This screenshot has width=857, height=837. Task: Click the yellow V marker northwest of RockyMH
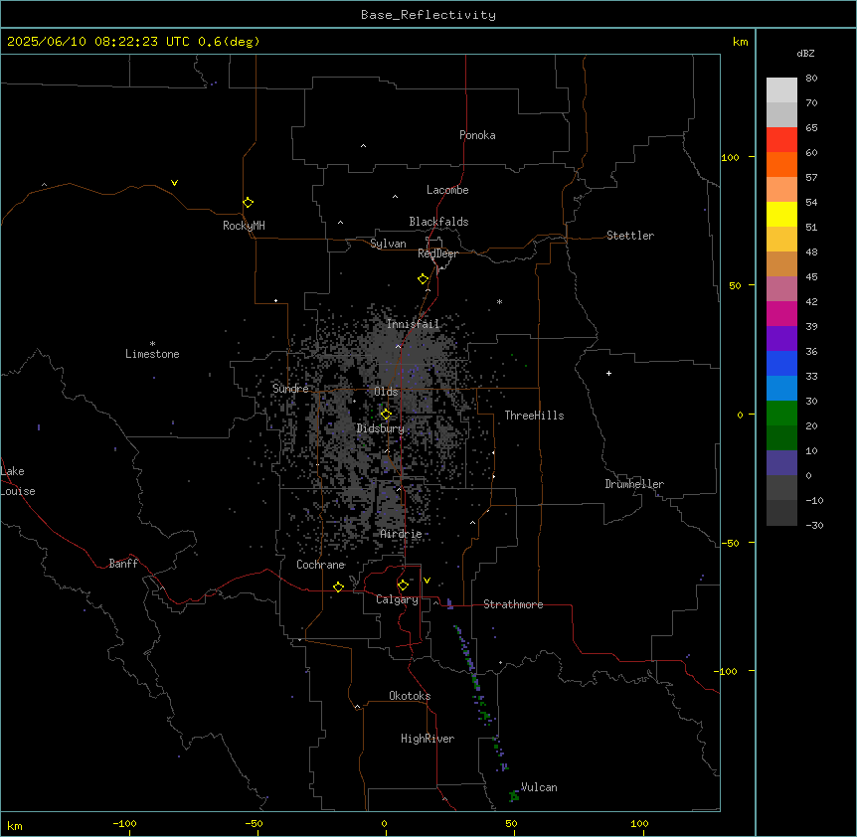[x=174, y=183]
